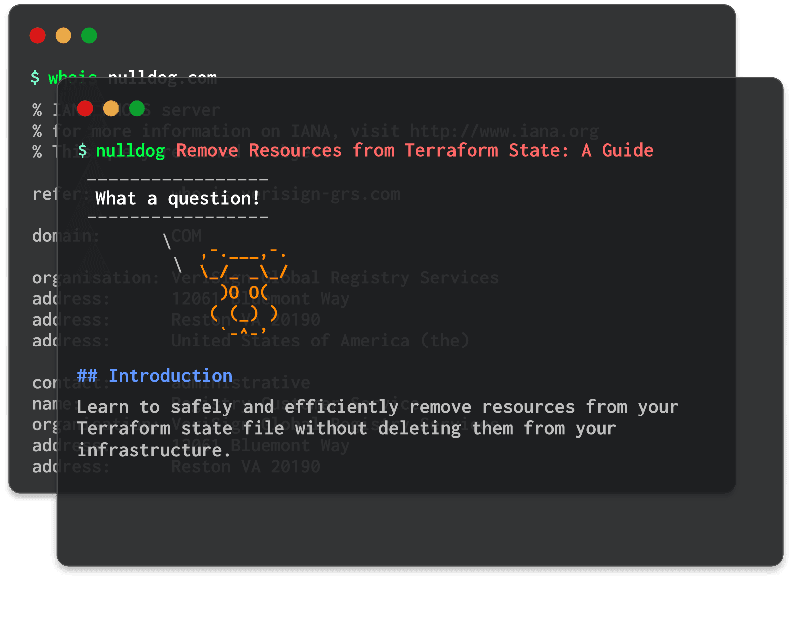810x623 pixels.
Task: Click the orange ASCII dog art
Action: (244, 291)
